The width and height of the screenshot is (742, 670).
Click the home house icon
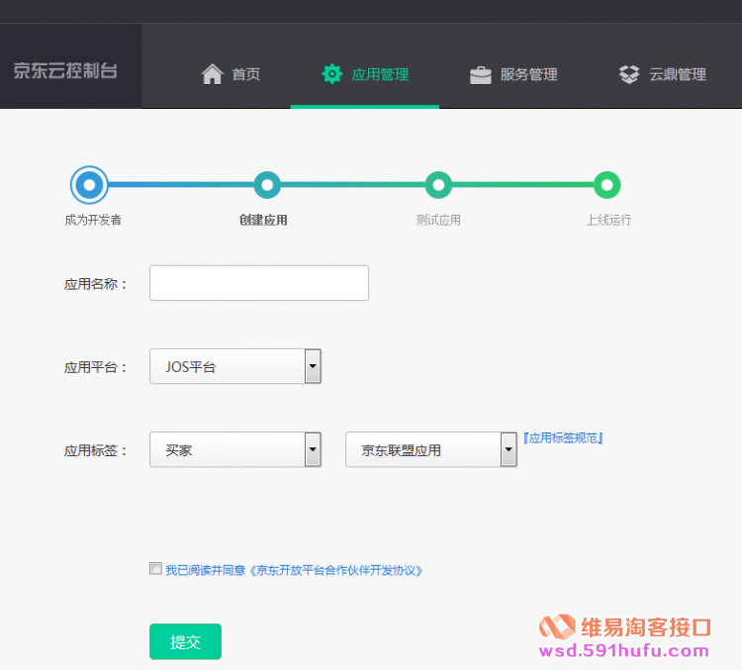(212, 74)
